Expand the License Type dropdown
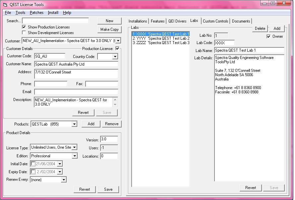This screenshot has width=295, height=200. point(74,147)
